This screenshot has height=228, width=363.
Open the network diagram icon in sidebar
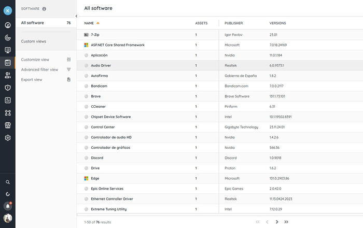pyautogui.click(x=8, y=113)
